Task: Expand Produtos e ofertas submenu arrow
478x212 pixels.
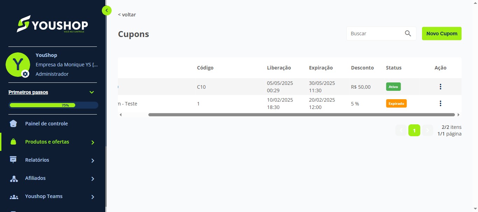Action: [93, 142]
